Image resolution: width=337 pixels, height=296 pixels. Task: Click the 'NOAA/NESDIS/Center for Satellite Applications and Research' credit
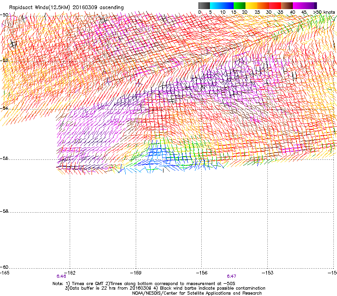(197, 293)
